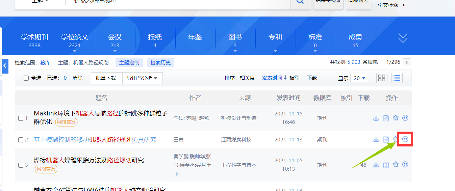Switch to grid view layout

(382, 78)
